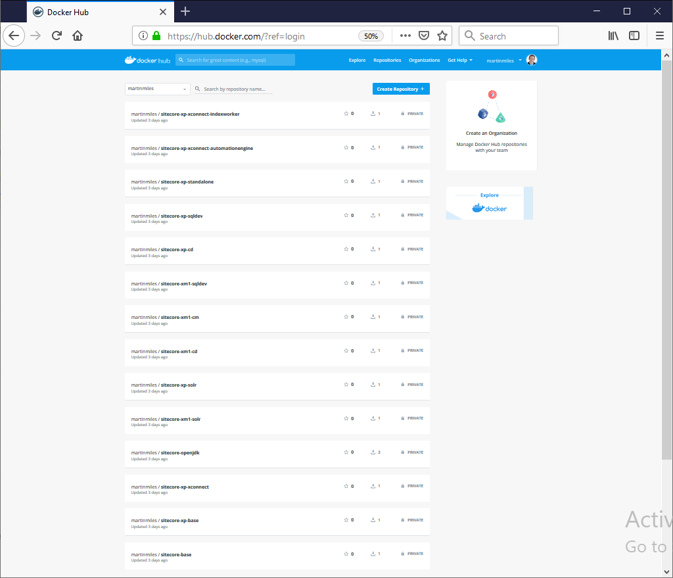The width and height of the screenshot is (673, 578).
Task: Star the sitecore-xp-xconnect-indexworker repository
Action: click(x=346, y=114)
